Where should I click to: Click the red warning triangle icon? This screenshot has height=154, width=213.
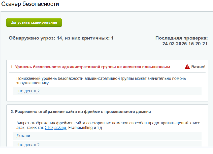point(187,67)
